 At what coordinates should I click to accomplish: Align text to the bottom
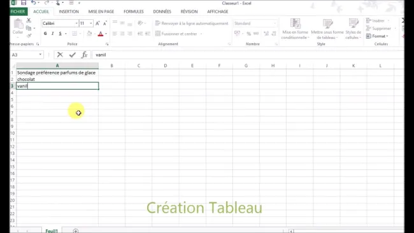coord(130,24)
